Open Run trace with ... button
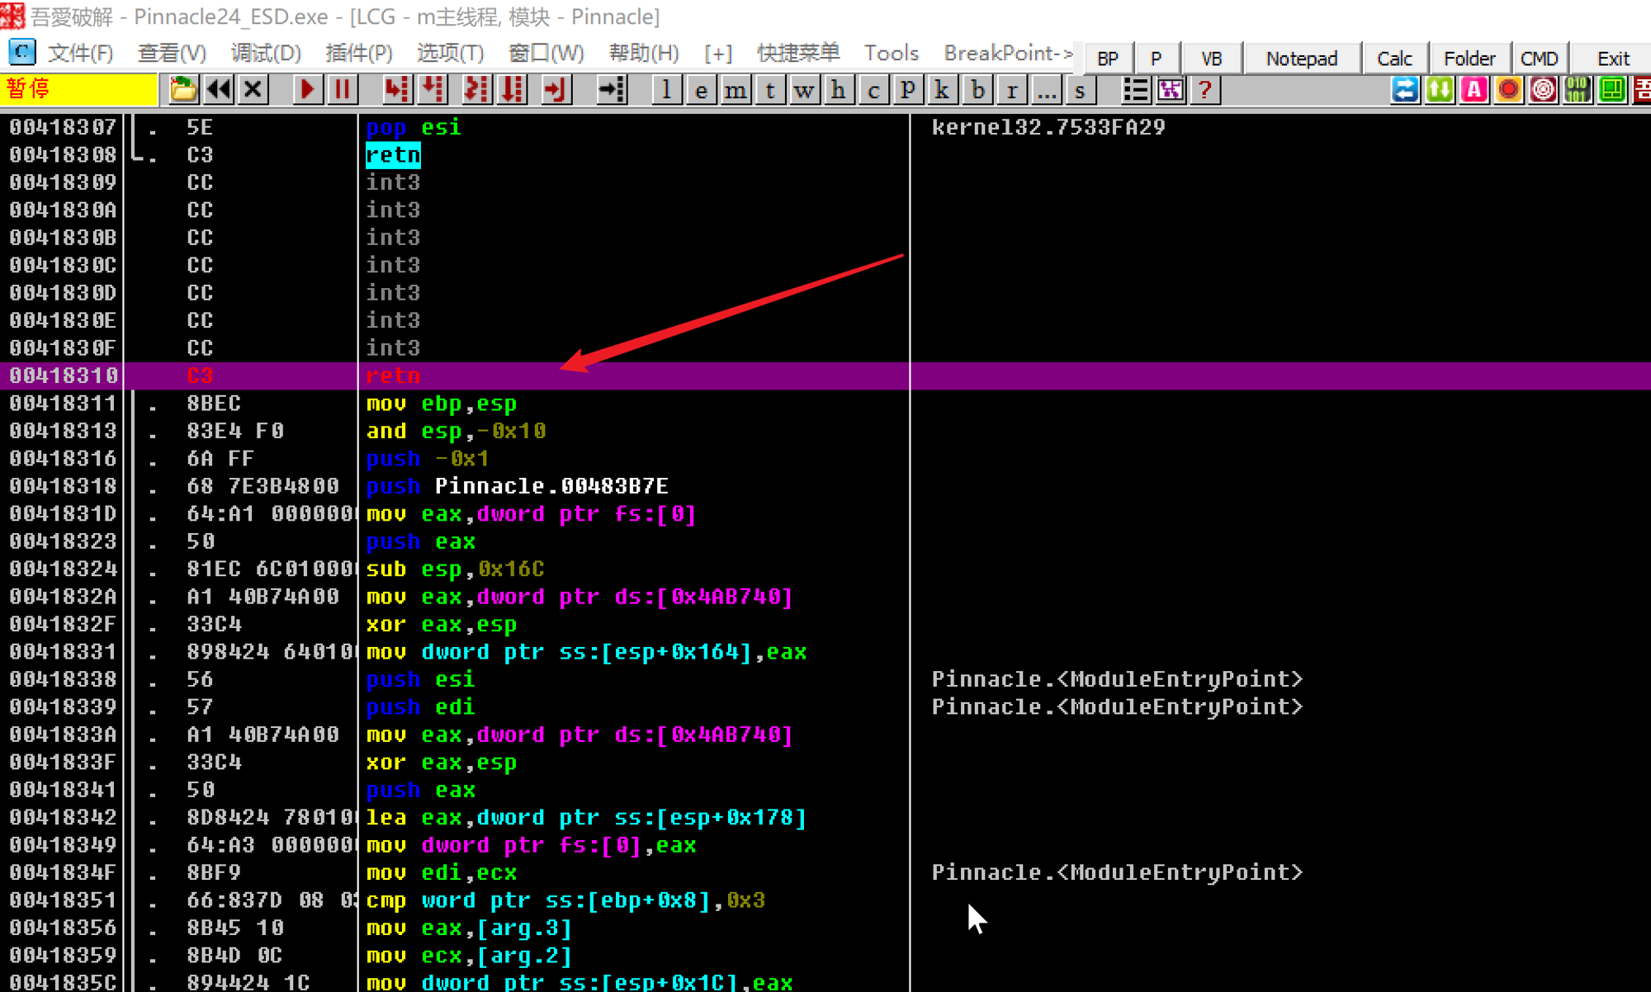Viewport: 1651px width, 992px height. (1047, 89)
